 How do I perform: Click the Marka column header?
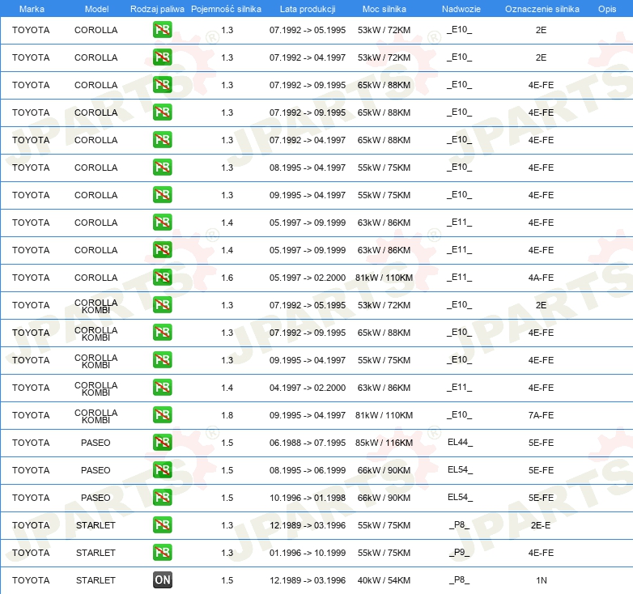click(x=32, y=8)
